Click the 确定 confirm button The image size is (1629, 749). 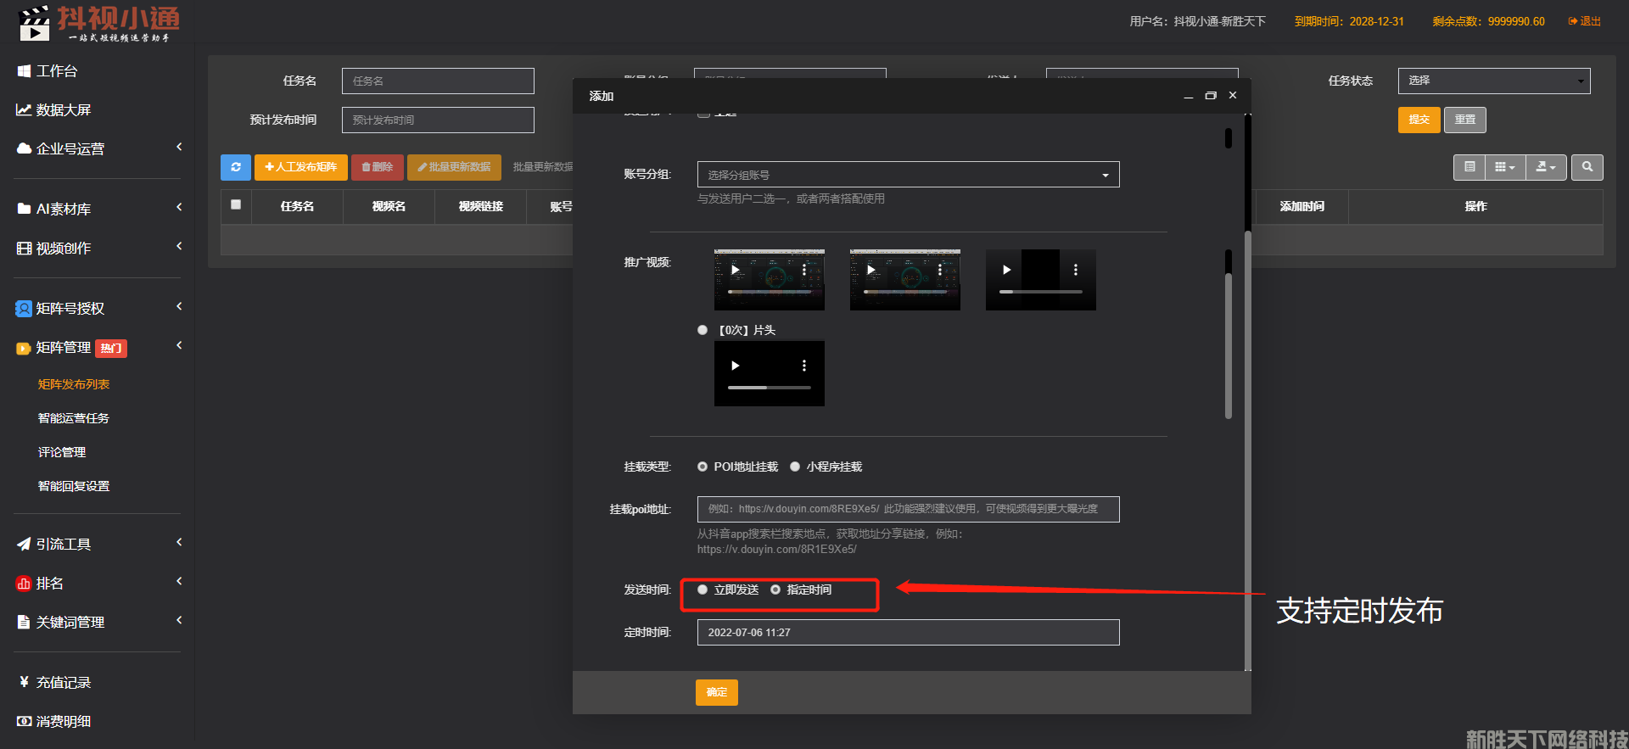click(x=716, y=692)
